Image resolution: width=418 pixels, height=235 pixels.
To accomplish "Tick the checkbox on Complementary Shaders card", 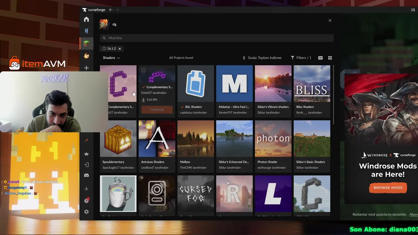I will 143,70.
